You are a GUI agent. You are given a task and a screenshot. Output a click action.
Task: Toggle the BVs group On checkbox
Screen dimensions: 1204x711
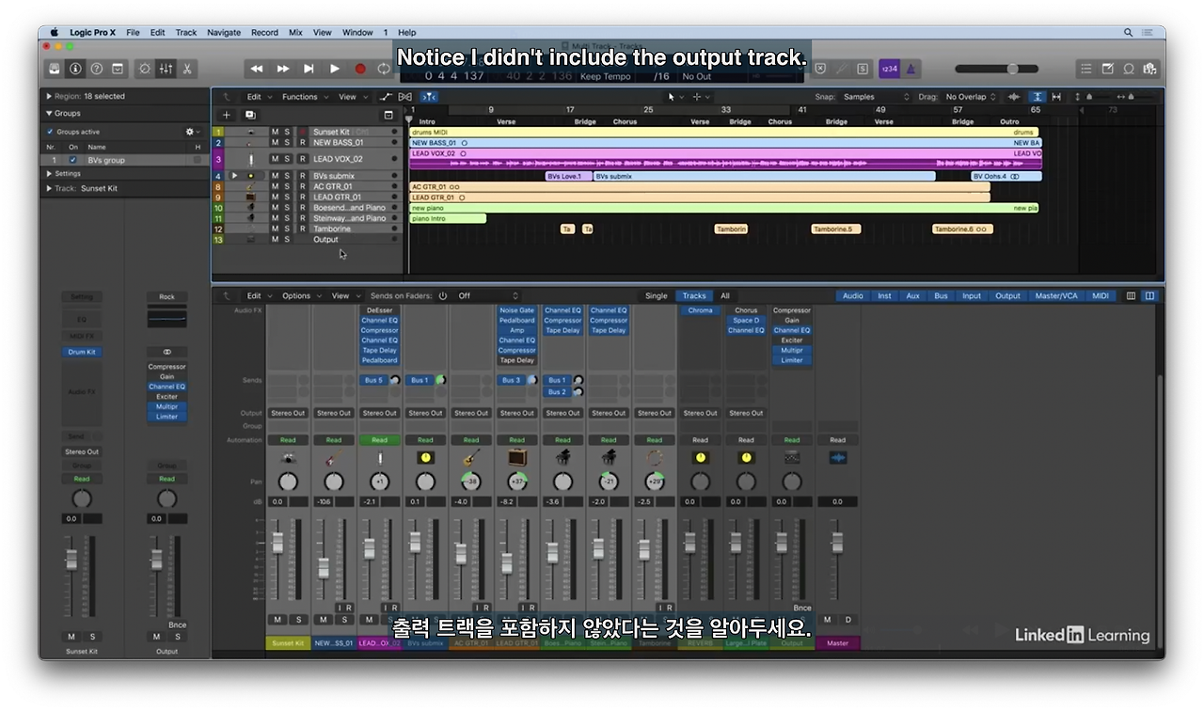73,160
